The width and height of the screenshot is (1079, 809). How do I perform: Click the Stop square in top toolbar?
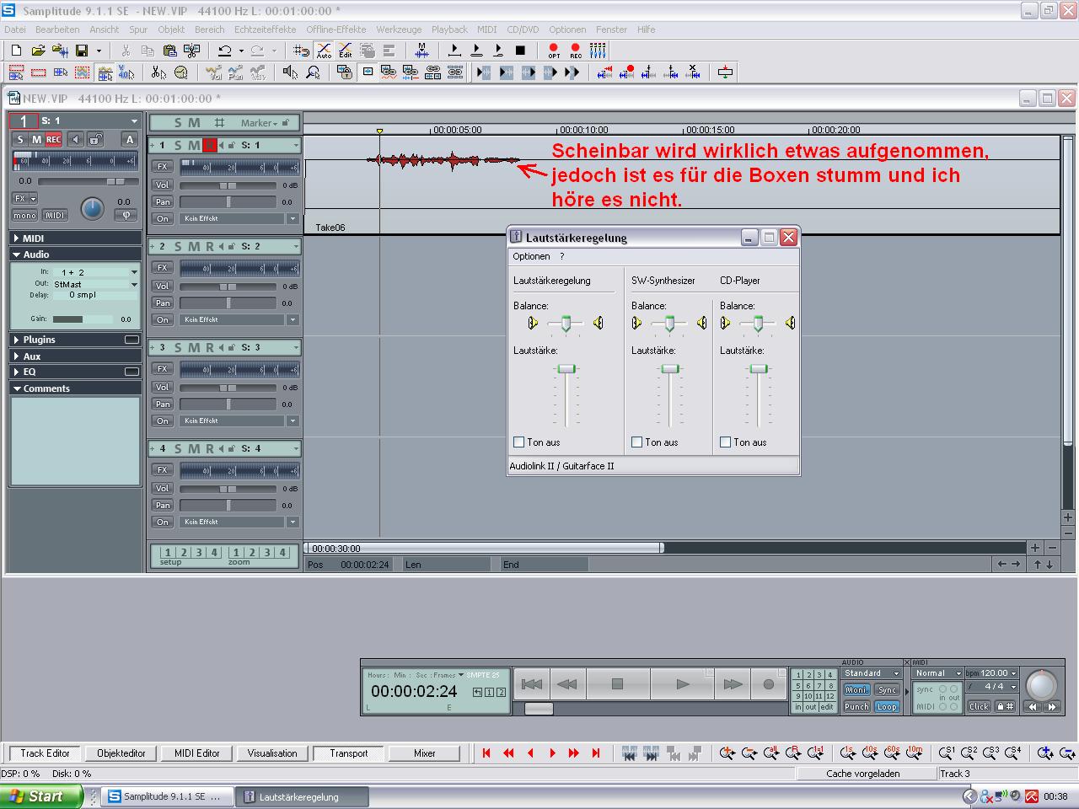[x=520, y=51]
